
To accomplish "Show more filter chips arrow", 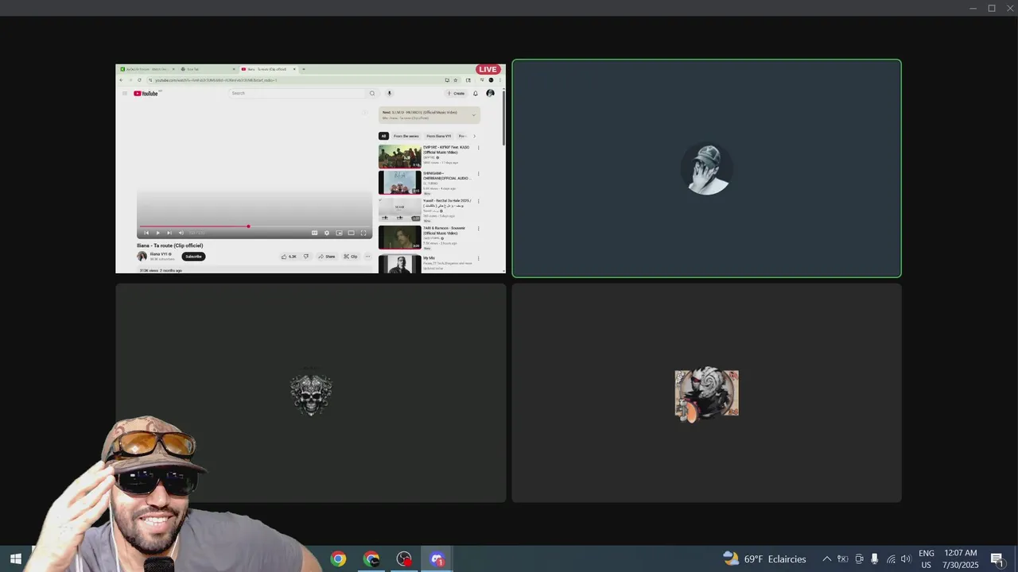I will pos(475,136).
